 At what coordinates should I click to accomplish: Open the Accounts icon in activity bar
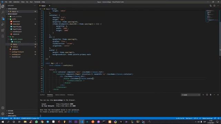click(3, 108)
